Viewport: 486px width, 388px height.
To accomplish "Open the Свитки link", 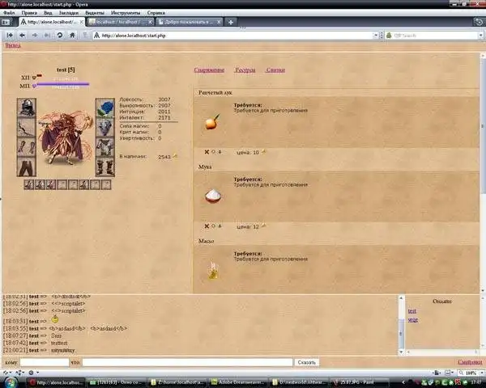I will 275,70.
